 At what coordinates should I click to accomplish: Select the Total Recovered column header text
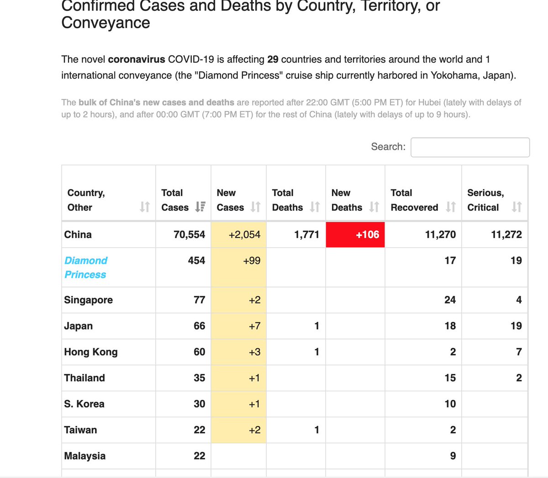(414, 200)
